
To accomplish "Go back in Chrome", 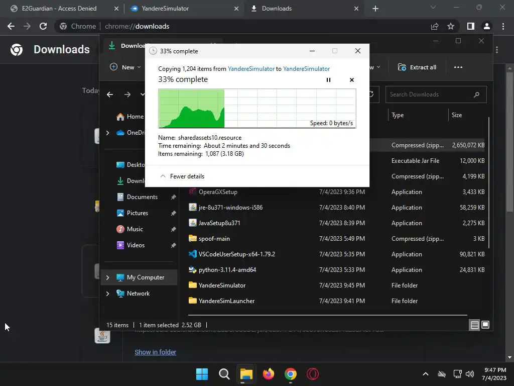I will 11,26.
